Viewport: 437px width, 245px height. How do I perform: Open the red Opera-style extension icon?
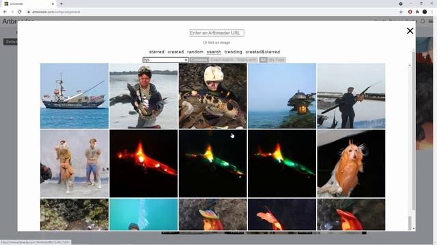coord(410,12)
